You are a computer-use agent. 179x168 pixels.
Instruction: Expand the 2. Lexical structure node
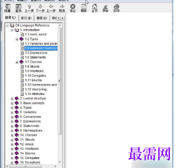pyautogui.click(x=12, y=99)
